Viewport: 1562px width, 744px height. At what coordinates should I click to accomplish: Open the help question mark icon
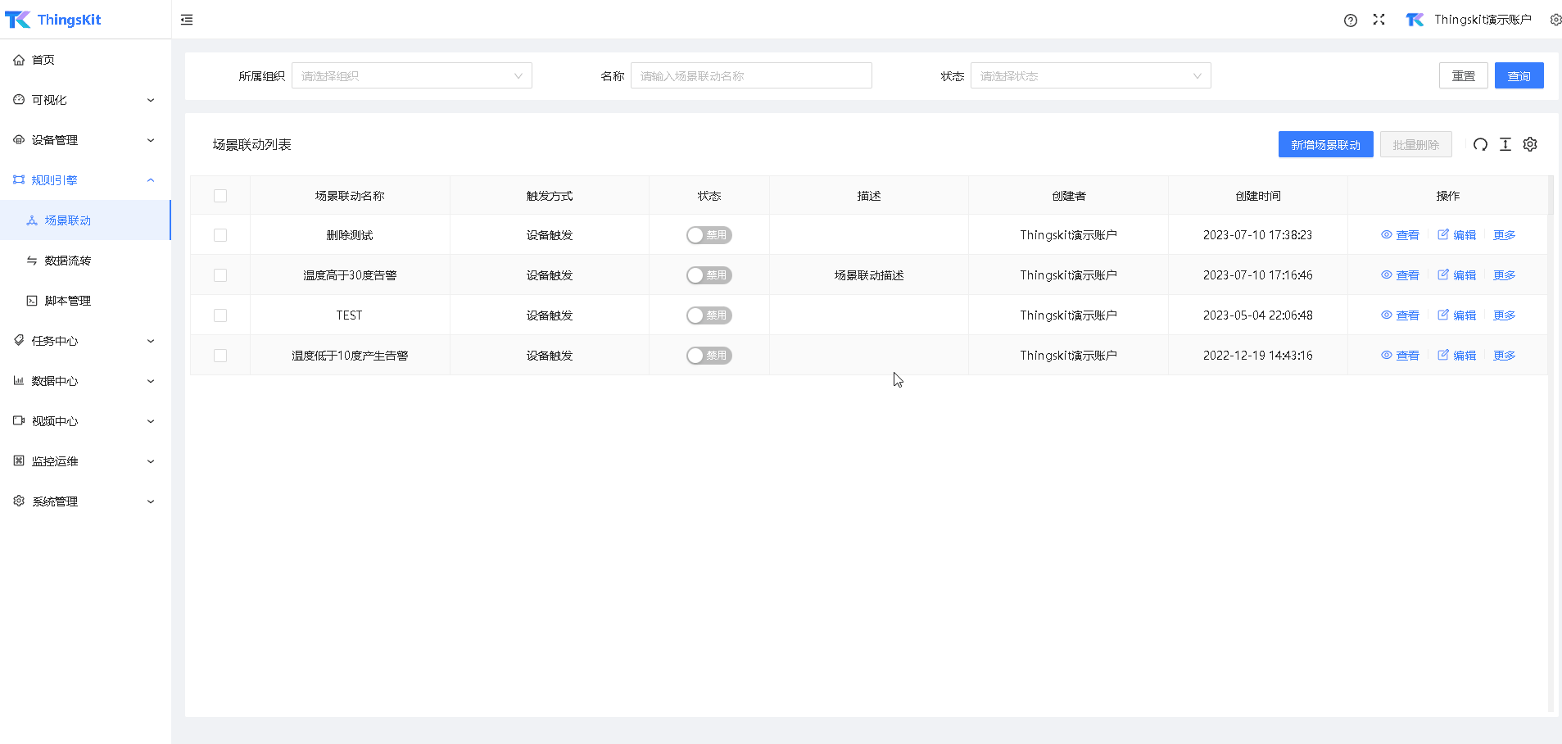1351,20
